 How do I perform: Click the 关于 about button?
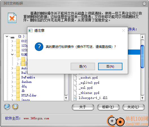click(83, 107)
